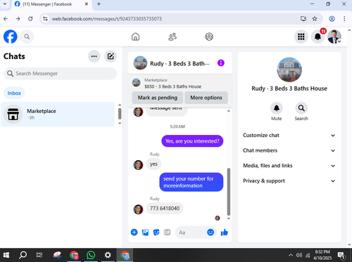352x262 pixels.
Task: Click the chat list scrollbar
Action: [120, 114]
